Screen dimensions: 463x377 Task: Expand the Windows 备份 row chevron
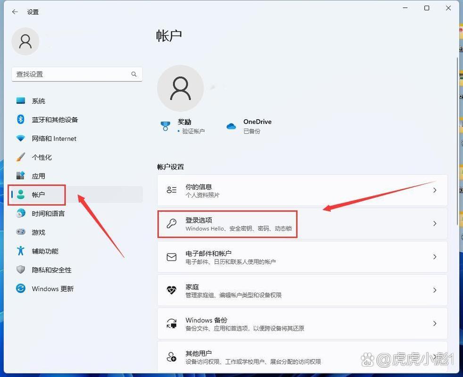[435, 323]
